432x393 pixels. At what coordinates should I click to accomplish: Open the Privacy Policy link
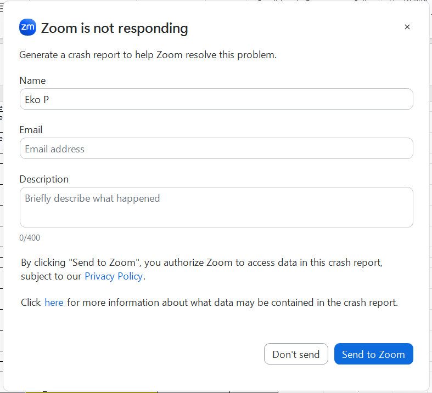[114, 276]
